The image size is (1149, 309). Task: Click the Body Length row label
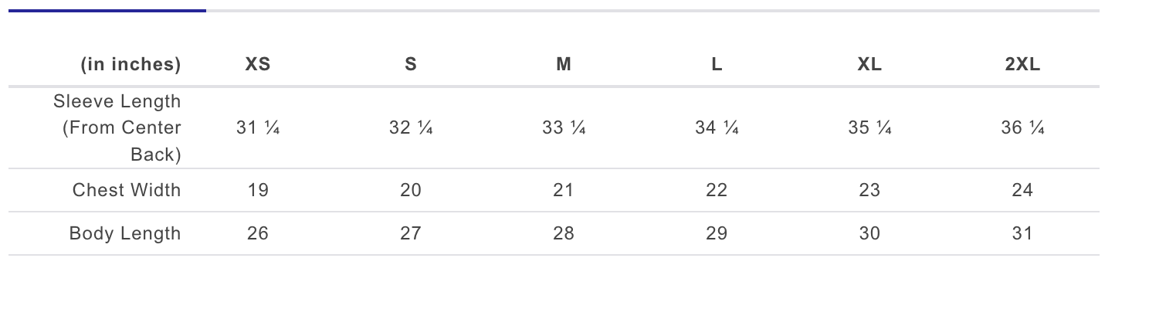pyautogui.click(x=125, y=233)
